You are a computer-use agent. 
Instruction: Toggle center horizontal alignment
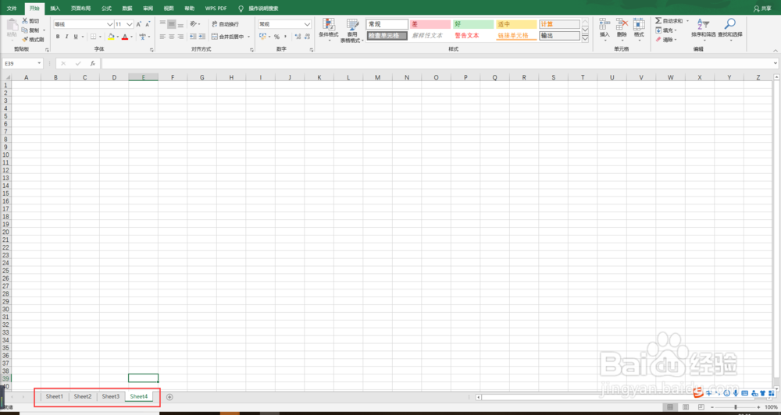[171, 37]
